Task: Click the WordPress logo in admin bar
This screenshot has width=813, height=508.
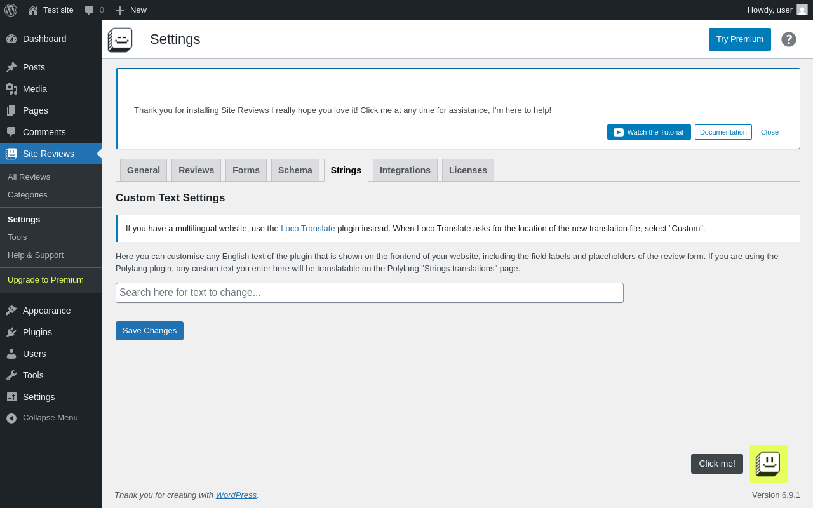Action: click(x=11, y=10)
